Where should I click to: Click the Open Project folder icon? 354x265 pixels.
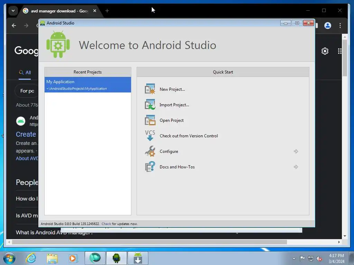[x=150, y=120]
